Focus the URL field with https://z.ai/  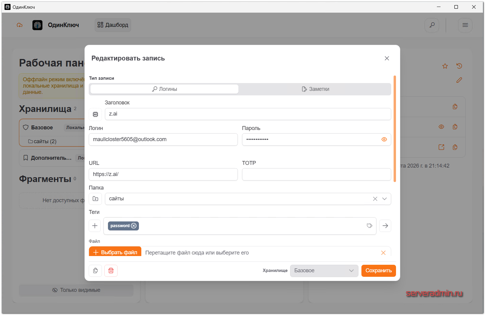click(163, 174)
